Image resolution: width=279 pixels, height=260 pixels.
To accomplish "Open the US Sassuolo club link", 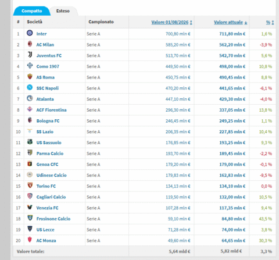I will click(49, 143).
